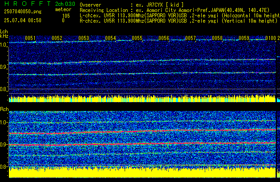The image size is (280, 182).
Task: Click time marker 0052
Action: point(57,38)
